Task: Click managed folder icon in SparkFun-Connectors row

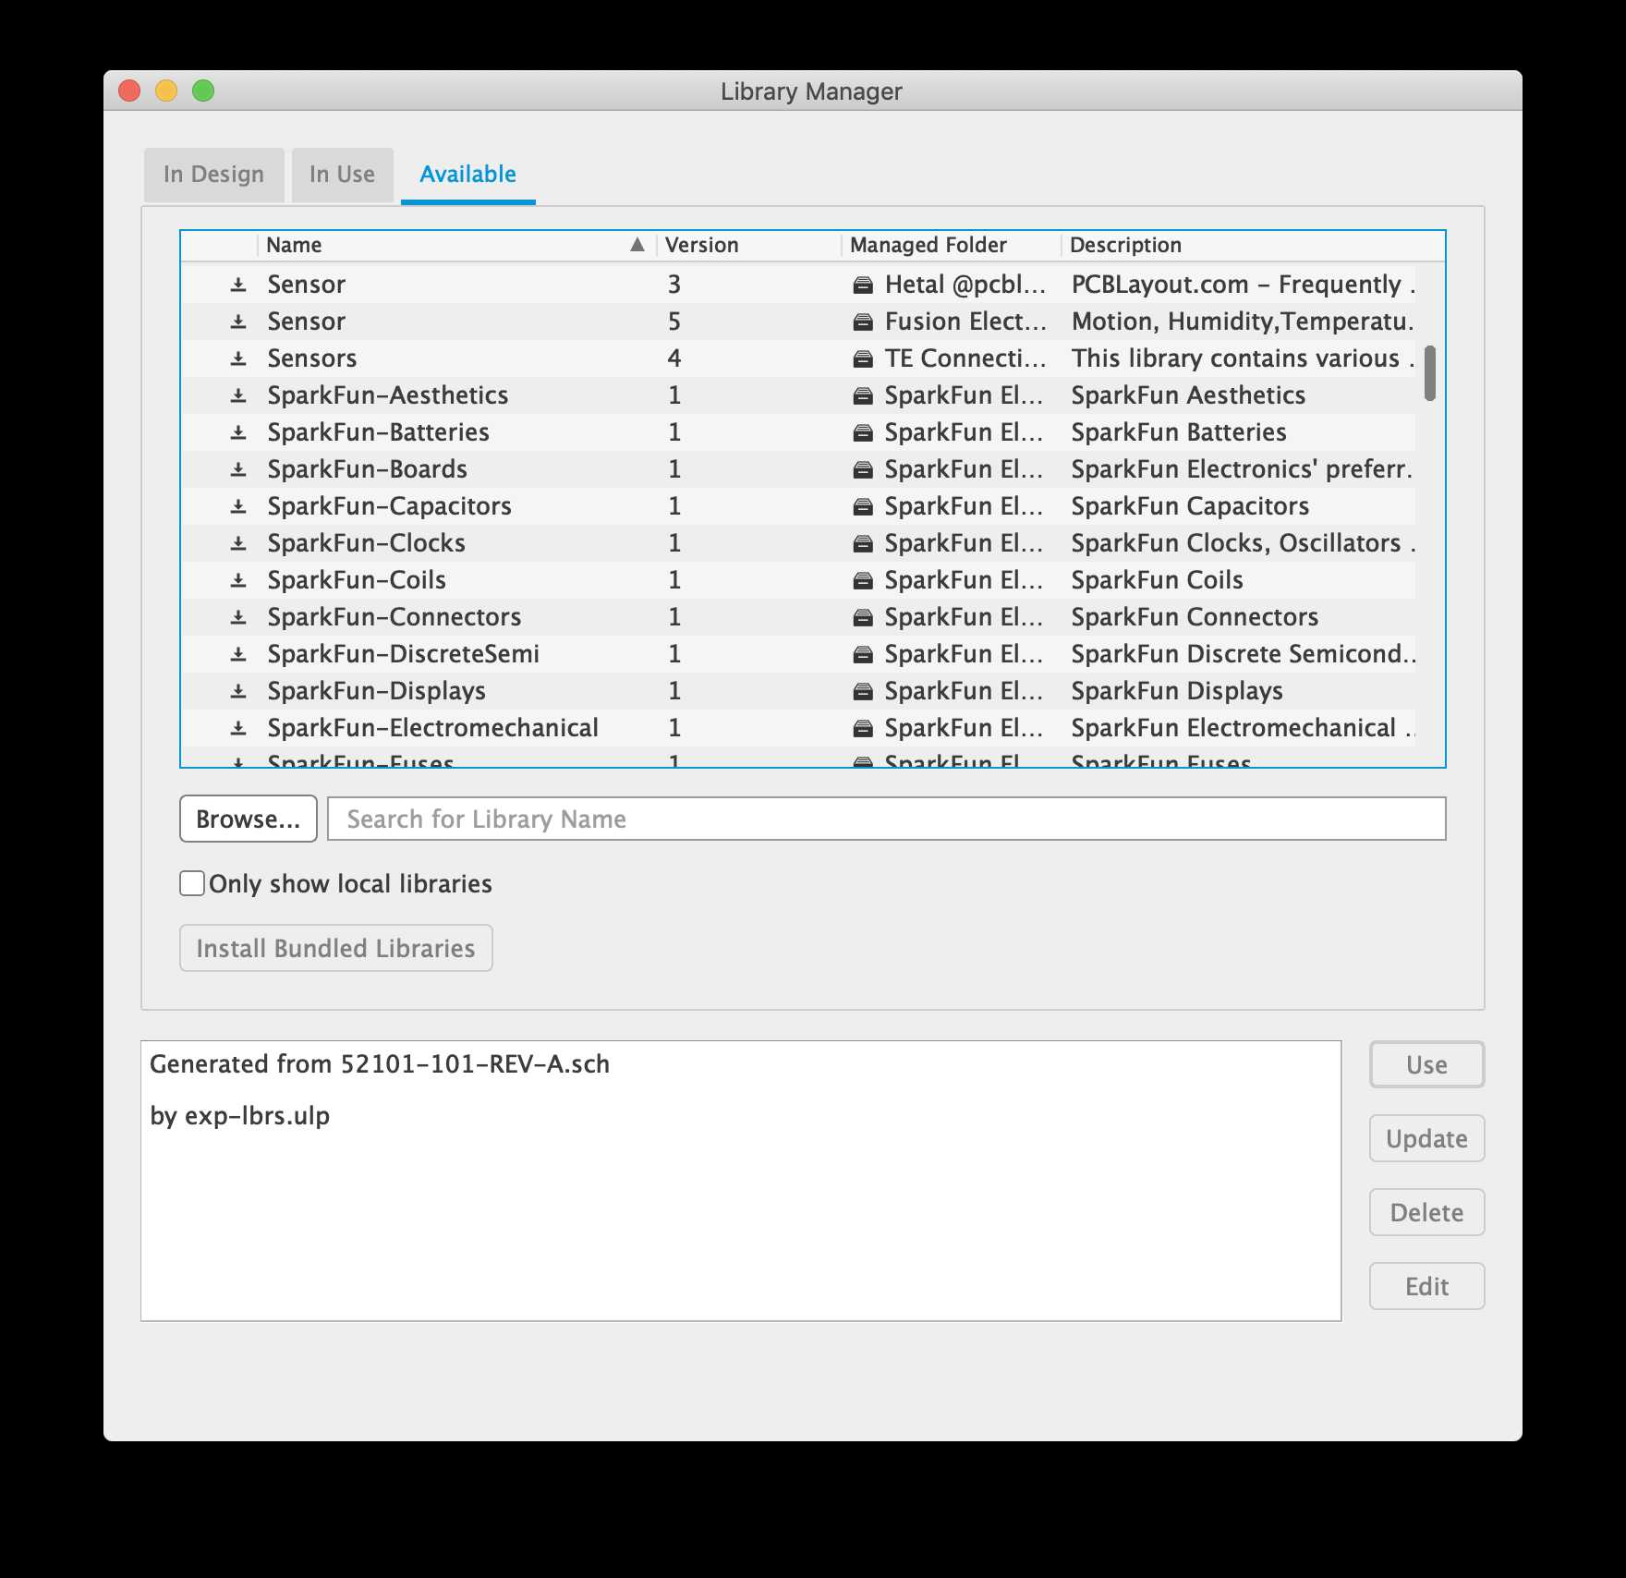Action: coord(863,617)
